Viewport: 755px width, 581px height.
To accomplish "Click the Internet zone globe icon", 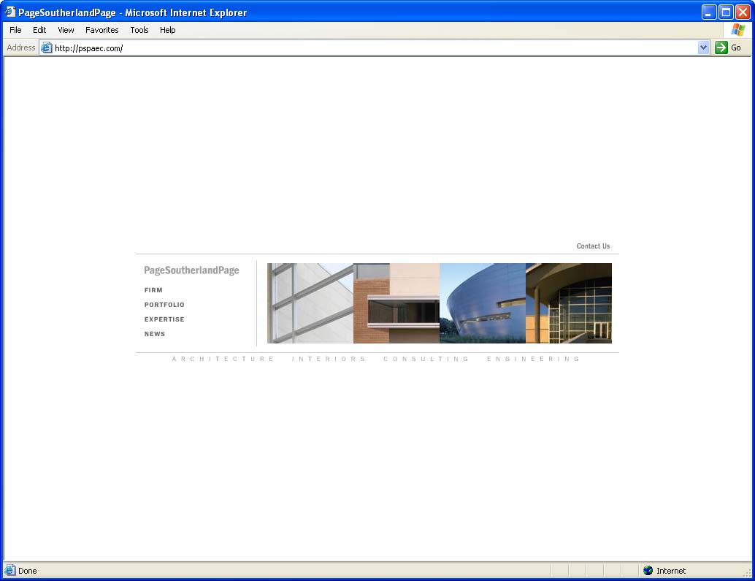I will [648, 571].
